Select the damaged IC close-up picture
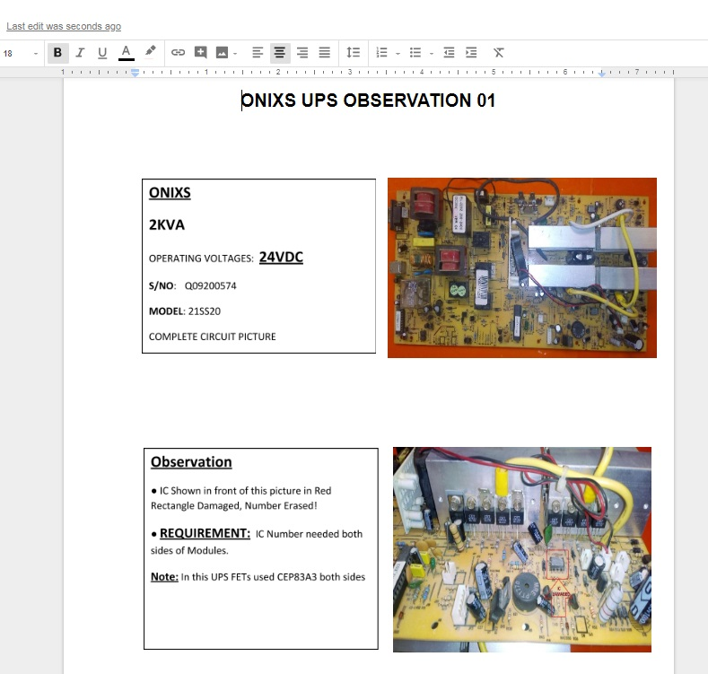Image resolution: width=708 pixels, height=674 pixels. point(522,549)
